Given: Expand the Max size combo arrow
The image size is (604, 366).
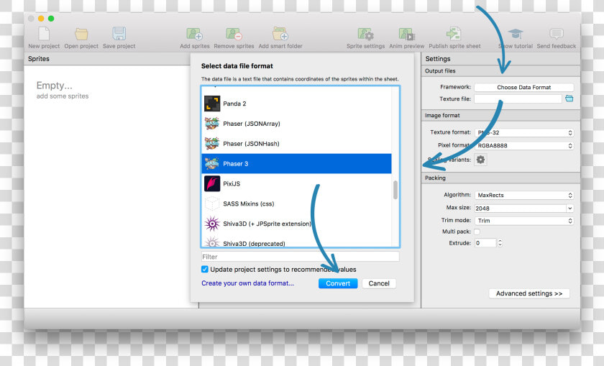Looking at the screenshot, I should [569, 209].
